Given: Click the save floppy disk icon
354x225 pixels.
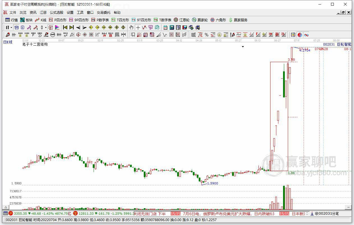Looking at the screenshot, I should (185, 27).
